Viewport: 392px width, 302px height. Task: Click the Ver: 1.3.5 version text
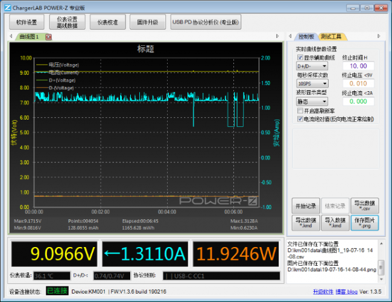pyautogui.click(x=370, y=292)
